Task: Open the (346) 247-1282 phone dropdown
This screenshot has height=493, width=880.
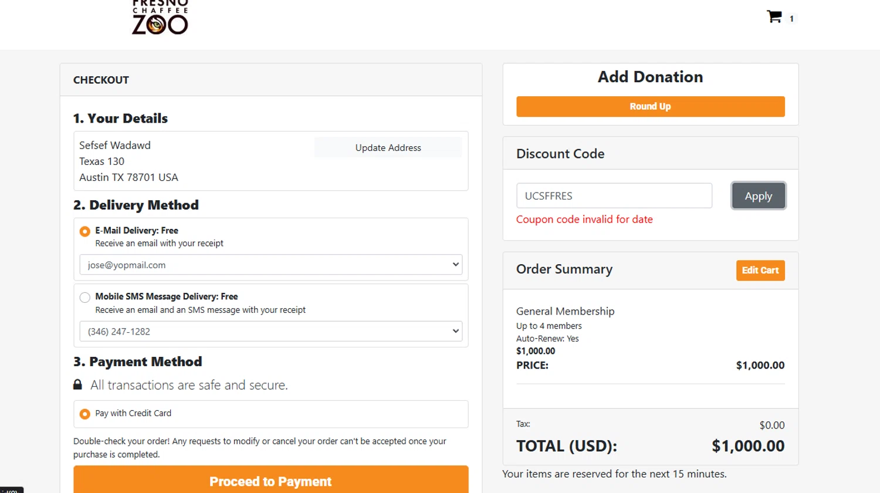Action: coord(270,331)
